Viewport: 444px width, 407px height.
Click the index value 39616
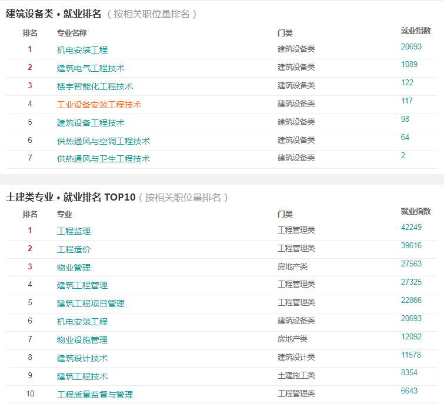411,245
